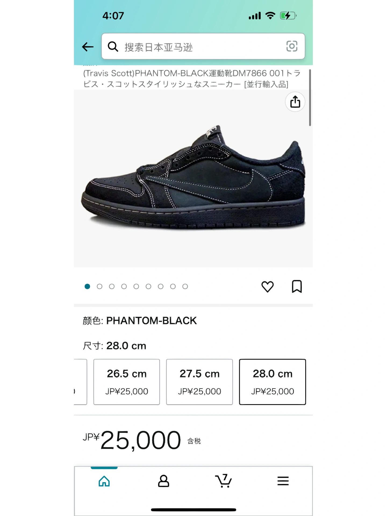Viewport: 387px width, 516px height.
Task: Open the hamburger menu tab
Action: [x=283, y=481]
